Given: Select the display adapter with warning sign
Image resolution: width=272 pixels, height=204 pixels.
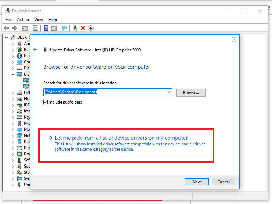Looking at the screenshot, I should click(26, 87).
